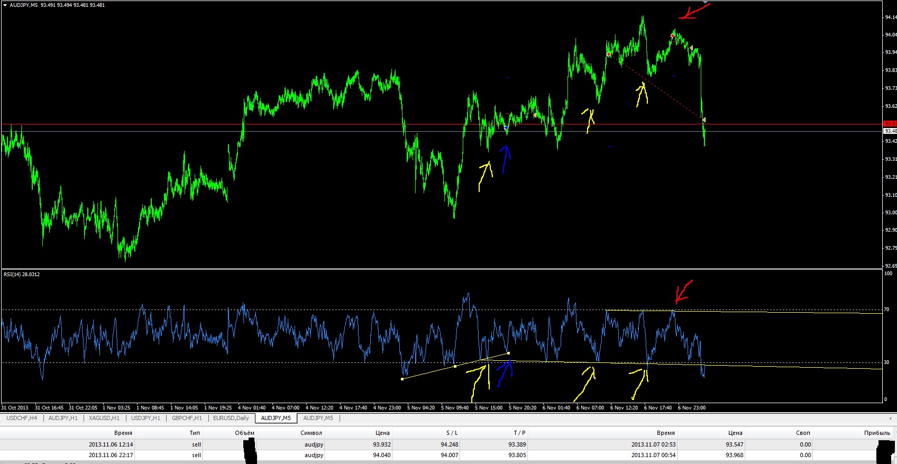Open the AUDJPY,H1 chart tab
Screen dimensions: 897x464
[x=63, y=418]
